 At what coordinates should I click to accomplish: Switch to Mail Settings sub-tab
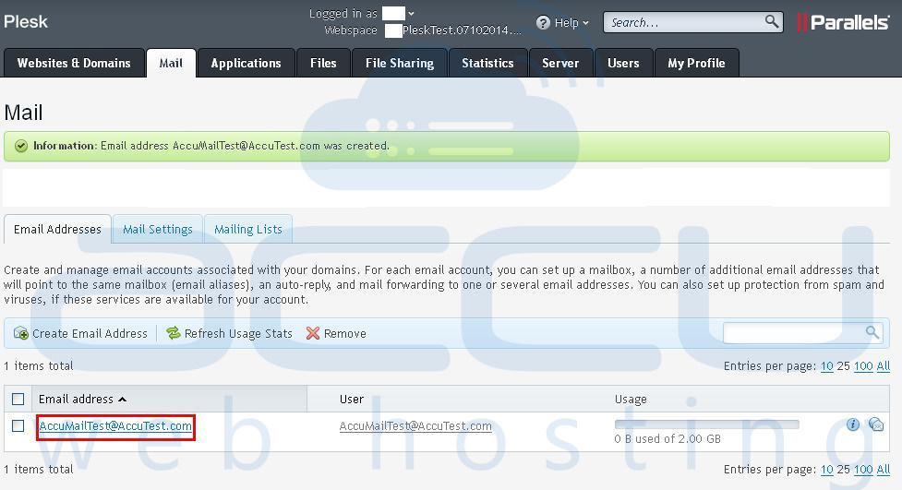(158, 229)
